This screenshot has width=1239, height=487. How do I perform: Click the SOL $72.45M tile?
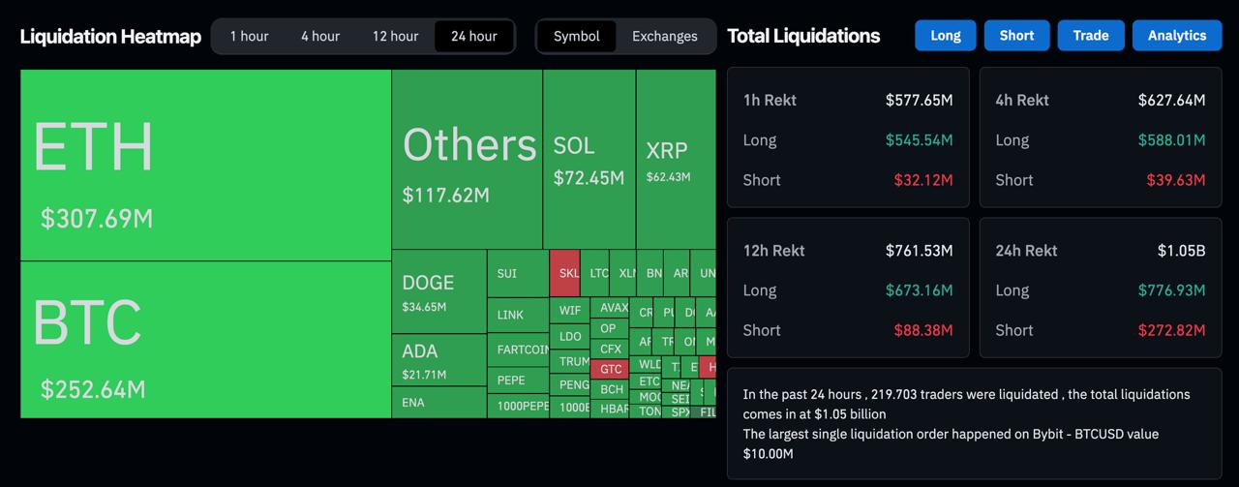coord(589,160)
